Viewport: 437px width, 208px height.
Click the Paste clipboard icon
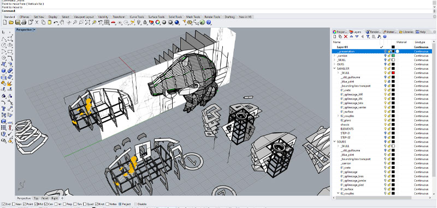50,22
